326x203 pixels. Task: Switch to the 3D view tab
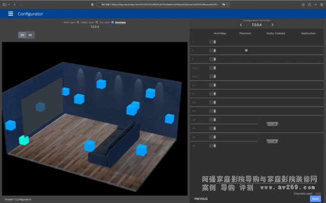(x=30, y=35)
